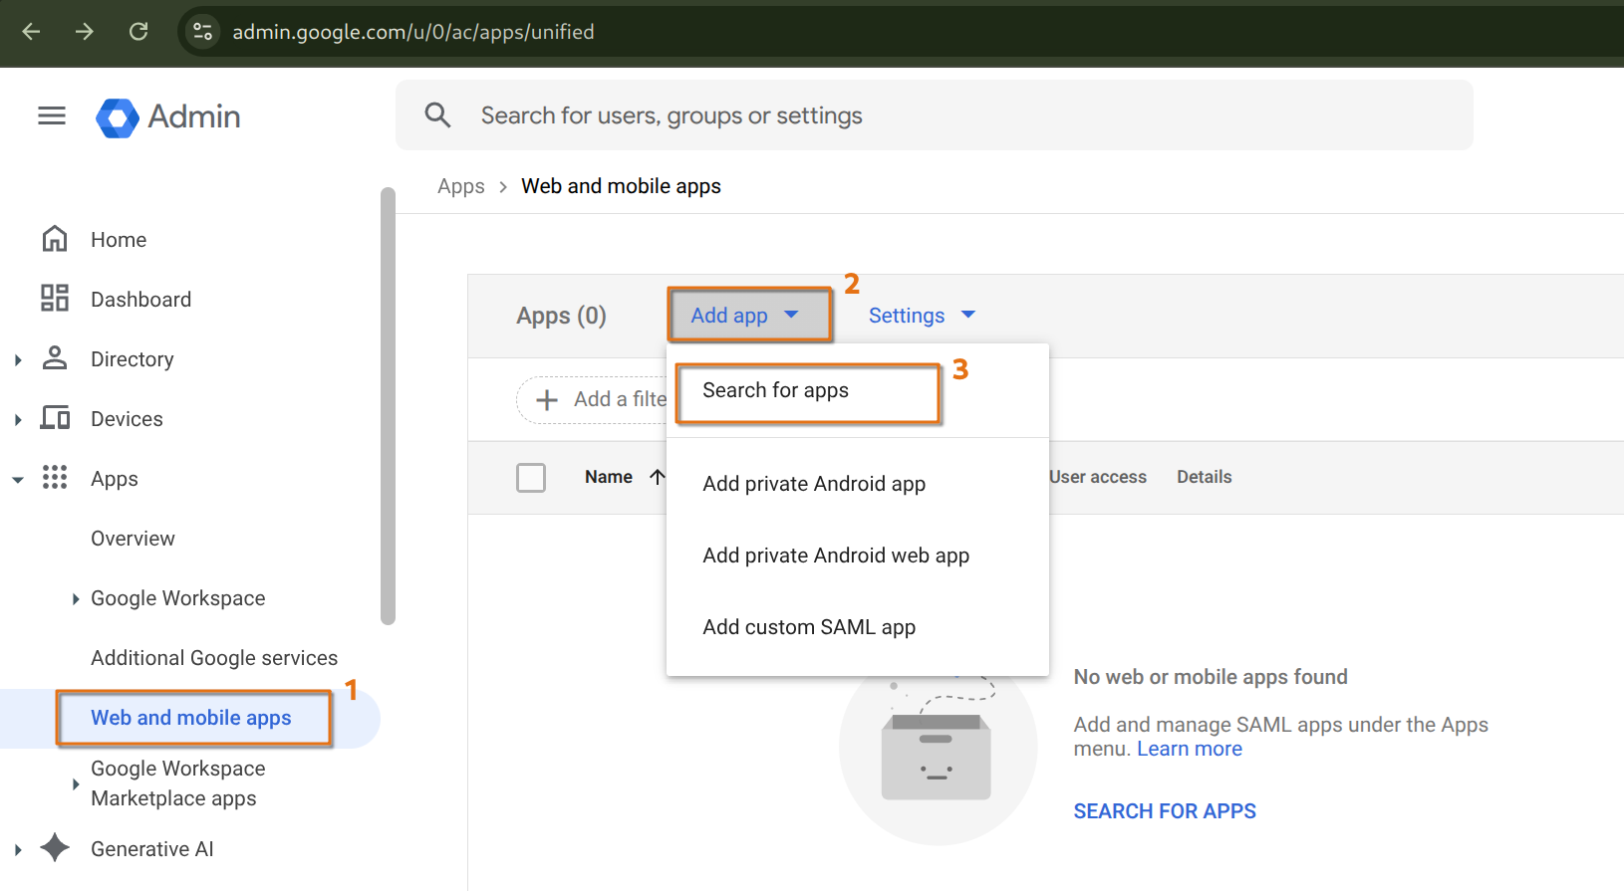Expand the Generative AI section arrow
Viewport: 1624px width, 891px height.
coord(18,849)
